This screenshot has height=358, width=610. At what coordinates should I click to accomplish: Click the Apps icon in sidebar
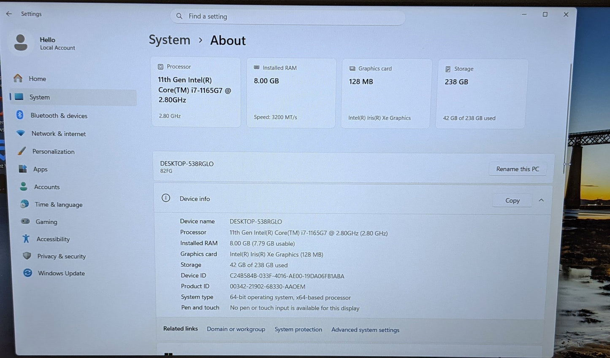click(x=23, y=169)
